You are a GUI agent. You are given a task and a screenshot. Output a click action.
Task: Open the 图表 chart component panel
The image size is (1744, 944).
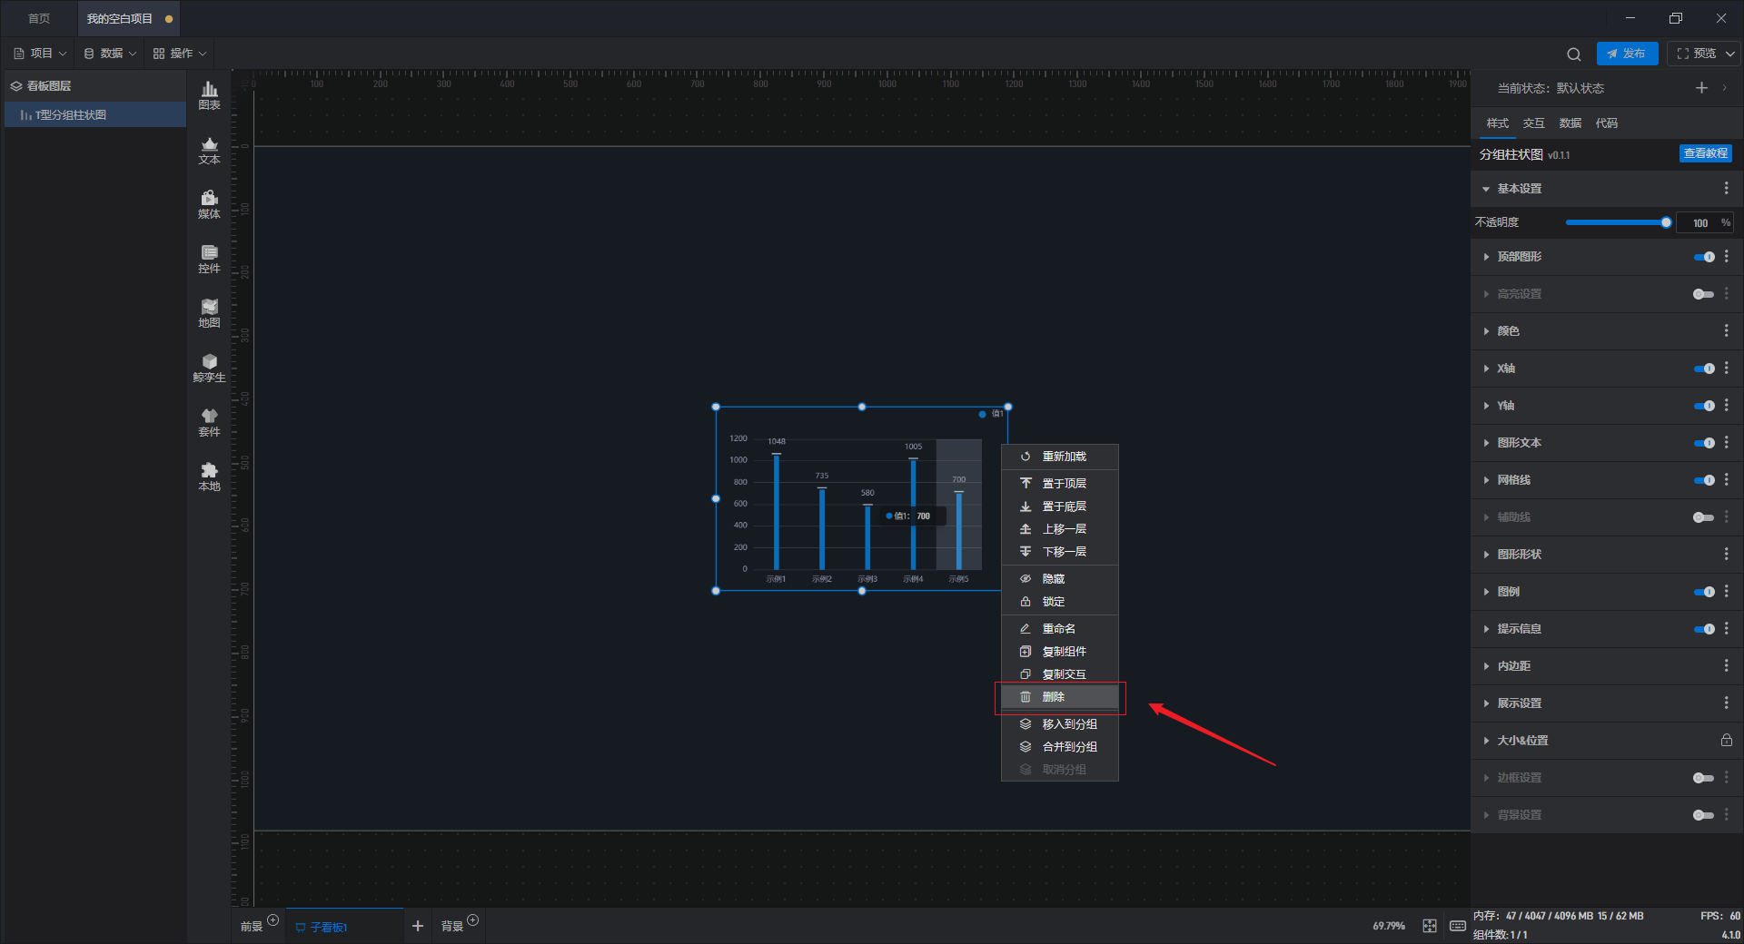pyautogui.click(x=209, y=95)
